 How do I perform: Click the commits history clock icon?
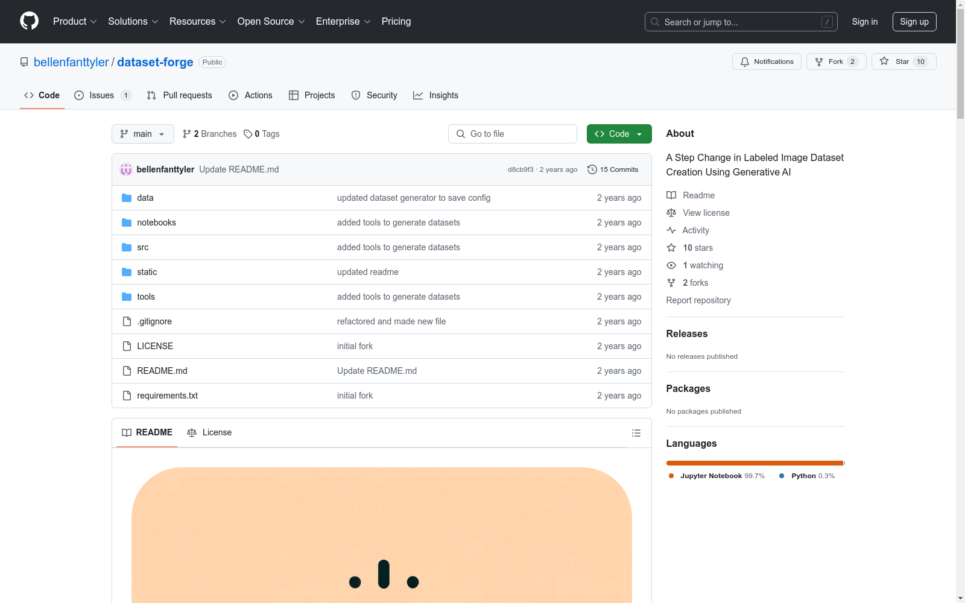point(592,169)
